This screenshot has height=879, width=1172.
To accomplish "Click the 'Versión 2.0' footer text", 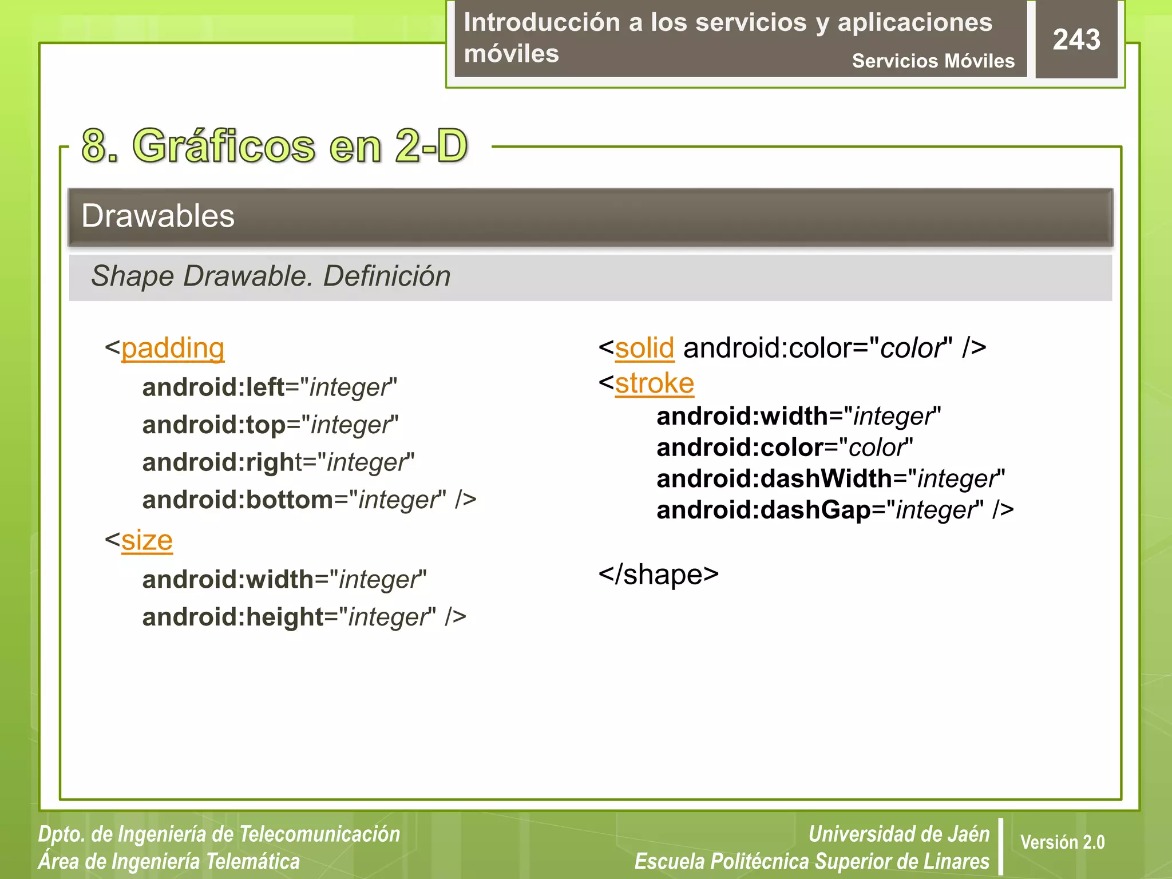I will 1063,842.
